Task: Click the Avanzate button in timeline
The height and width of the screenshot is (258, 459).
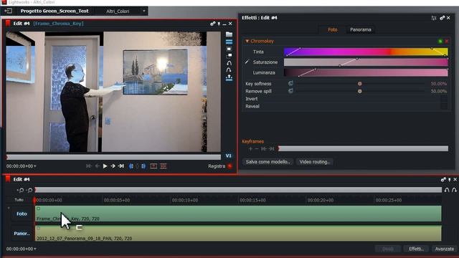Action: coord(445,249)
